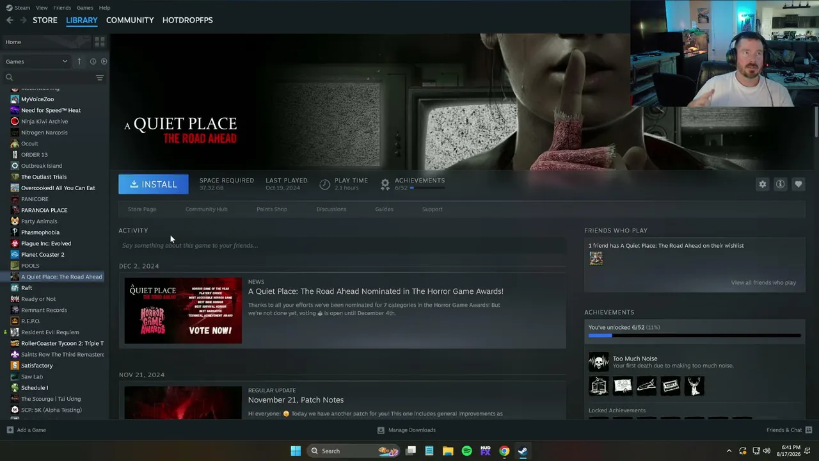The height and width of the screenshot is (461, 819).
Task: Switch to the STORE tab
Action: coord(45,20)
